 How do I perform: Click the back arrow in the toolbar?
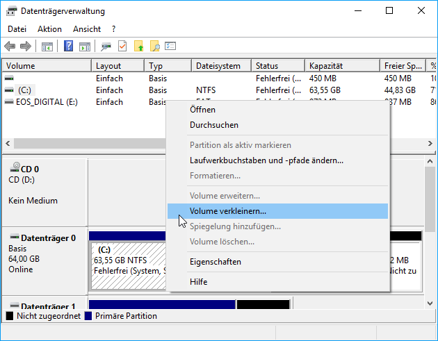10,47
